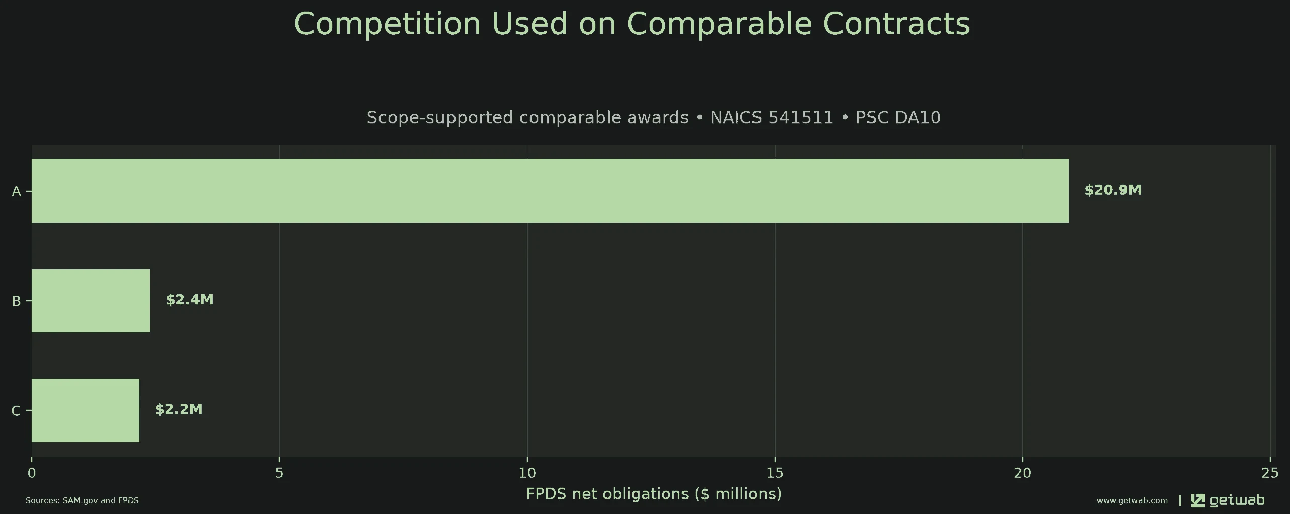Click the NAICS 541511 subtitle text
Image resolution: width=1290 pixels, height=514 pixels.
(772, 118)
